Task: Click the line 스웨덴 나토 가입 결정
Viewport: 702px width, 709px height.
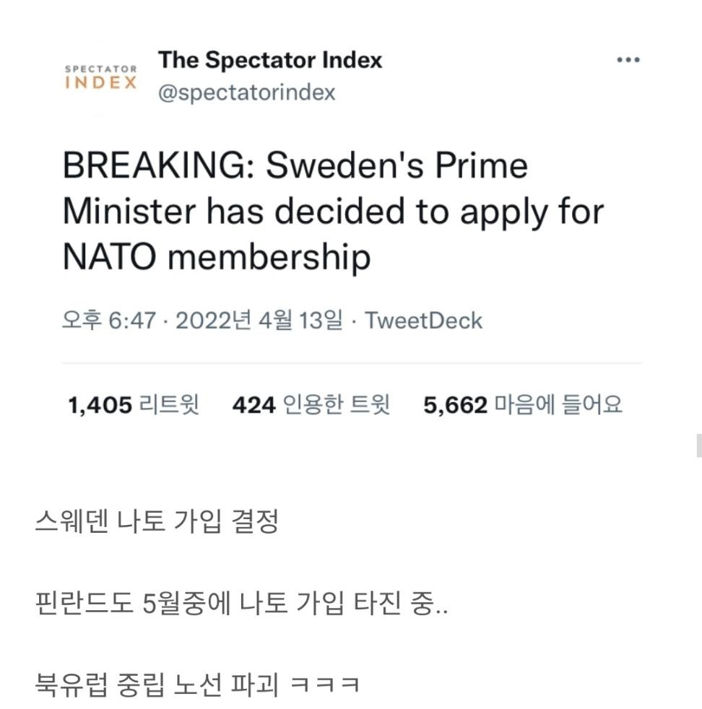Action: click(156, 521)
